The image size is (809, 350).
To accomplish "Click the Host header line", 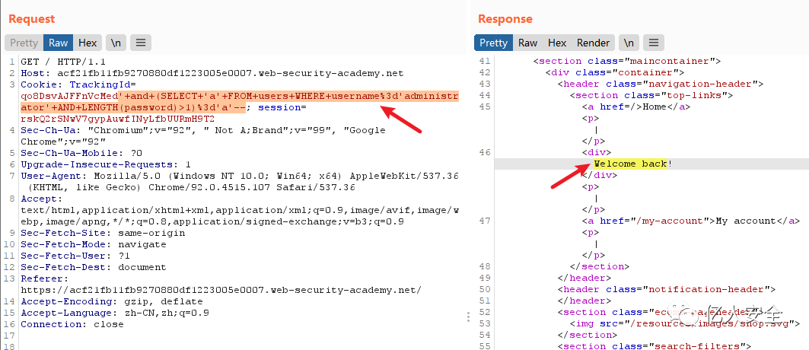I will pos(212,73).
